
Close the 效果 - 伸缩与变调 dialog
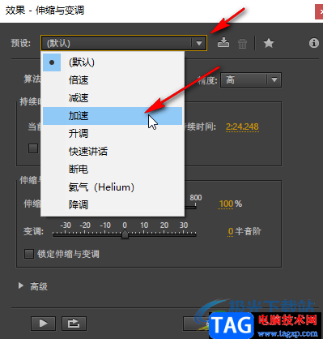point(320,11)
